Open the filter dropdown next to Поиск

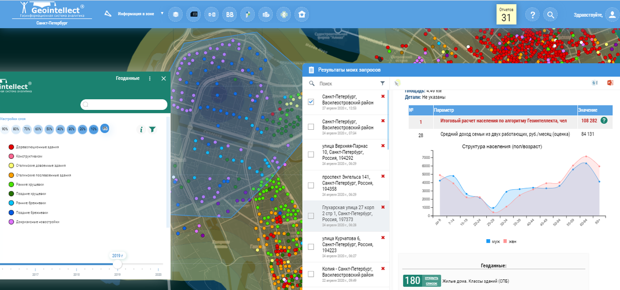click(x=382, y=83)
